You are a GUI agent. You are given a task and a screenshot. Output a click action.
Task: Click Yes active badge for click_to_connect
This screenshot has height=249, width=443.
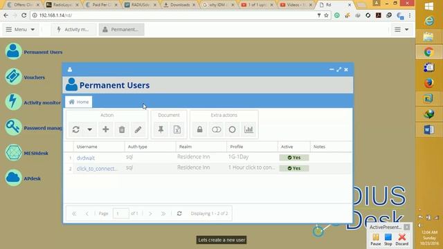(x=293, y=168)
